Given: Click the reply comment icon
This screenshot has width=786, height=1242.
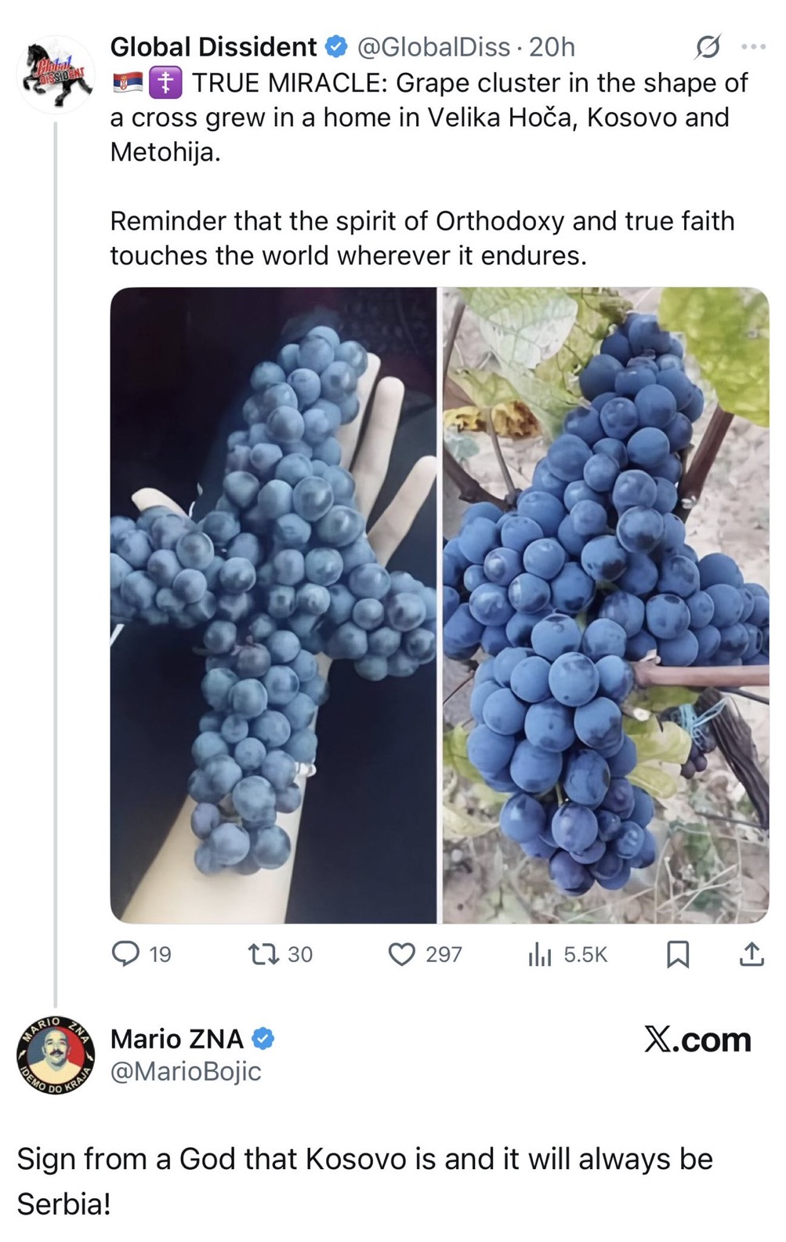Looking at the screenshot, I should pos(125,953).
